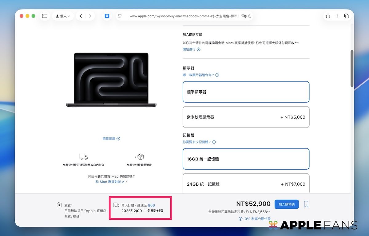
Task: Click 加入購物袋 button
Action: pyautogui.click(x=287, y=204)
